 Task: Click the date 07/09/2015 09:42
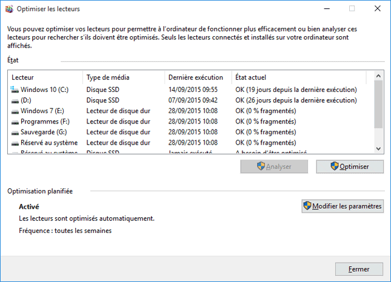193,100
